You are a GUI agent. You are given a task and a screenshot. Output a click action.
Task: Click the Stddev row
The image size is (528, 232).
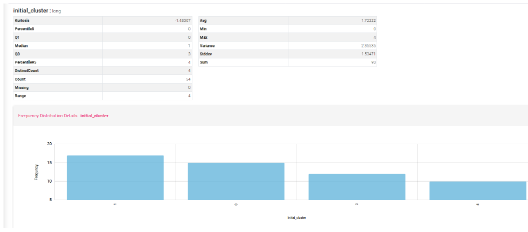(x=287, y=54)
